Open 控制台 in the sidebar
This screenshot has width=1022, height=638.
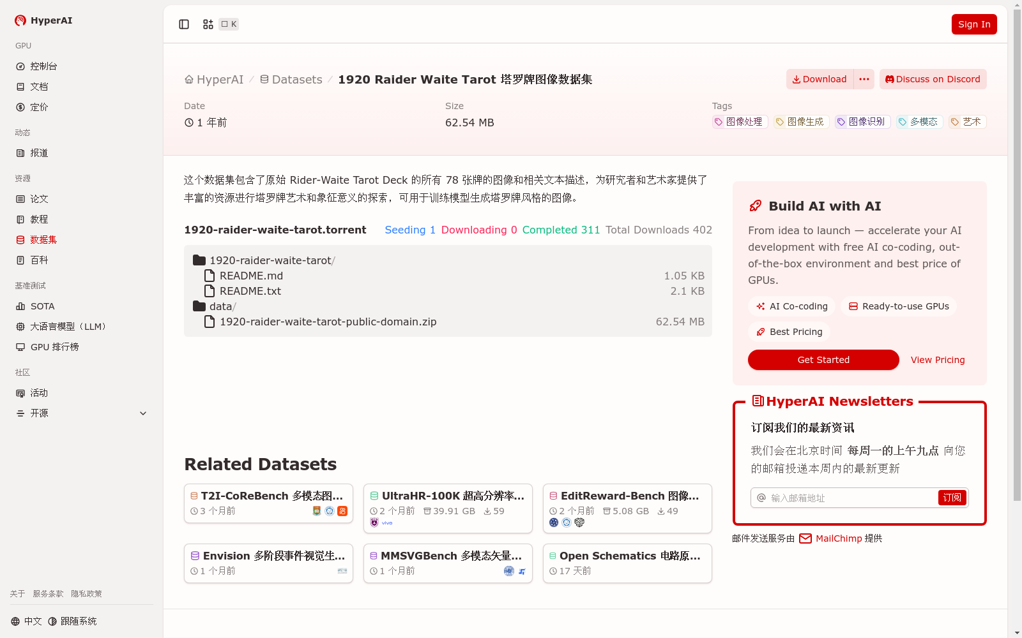(82, 66)
